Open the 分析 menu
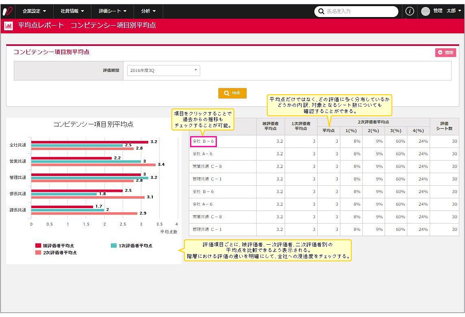Screen dimensions: 465x317 pyautogui.click(x=148, y=11)
